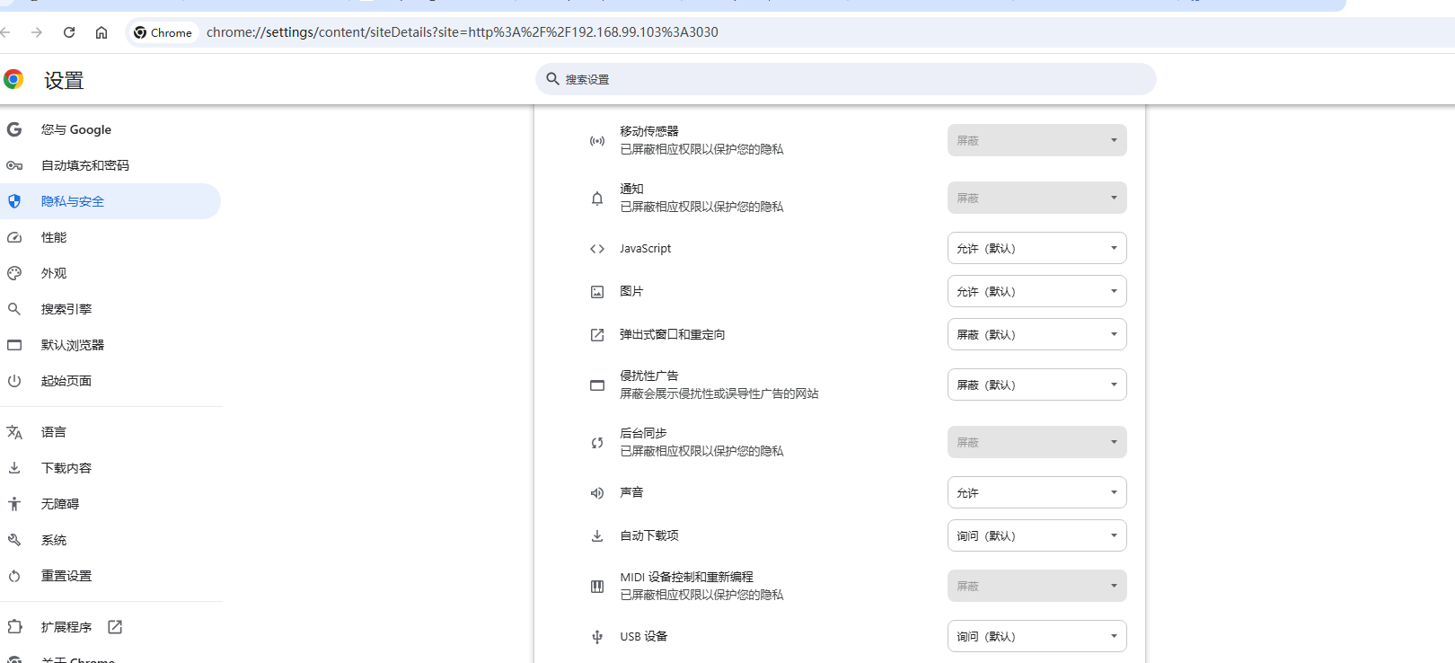Click the 侵扰性广告 row icon
The height and width of the screenshot is (663, 1455).
tap(597, 385)
